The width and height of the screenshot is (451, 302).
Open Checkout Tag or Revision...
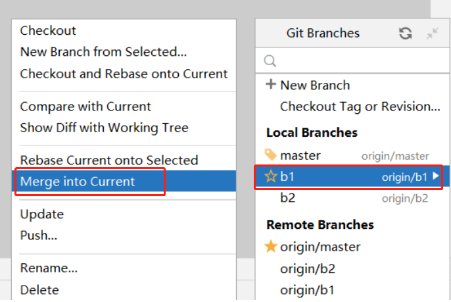click(360, 107)
